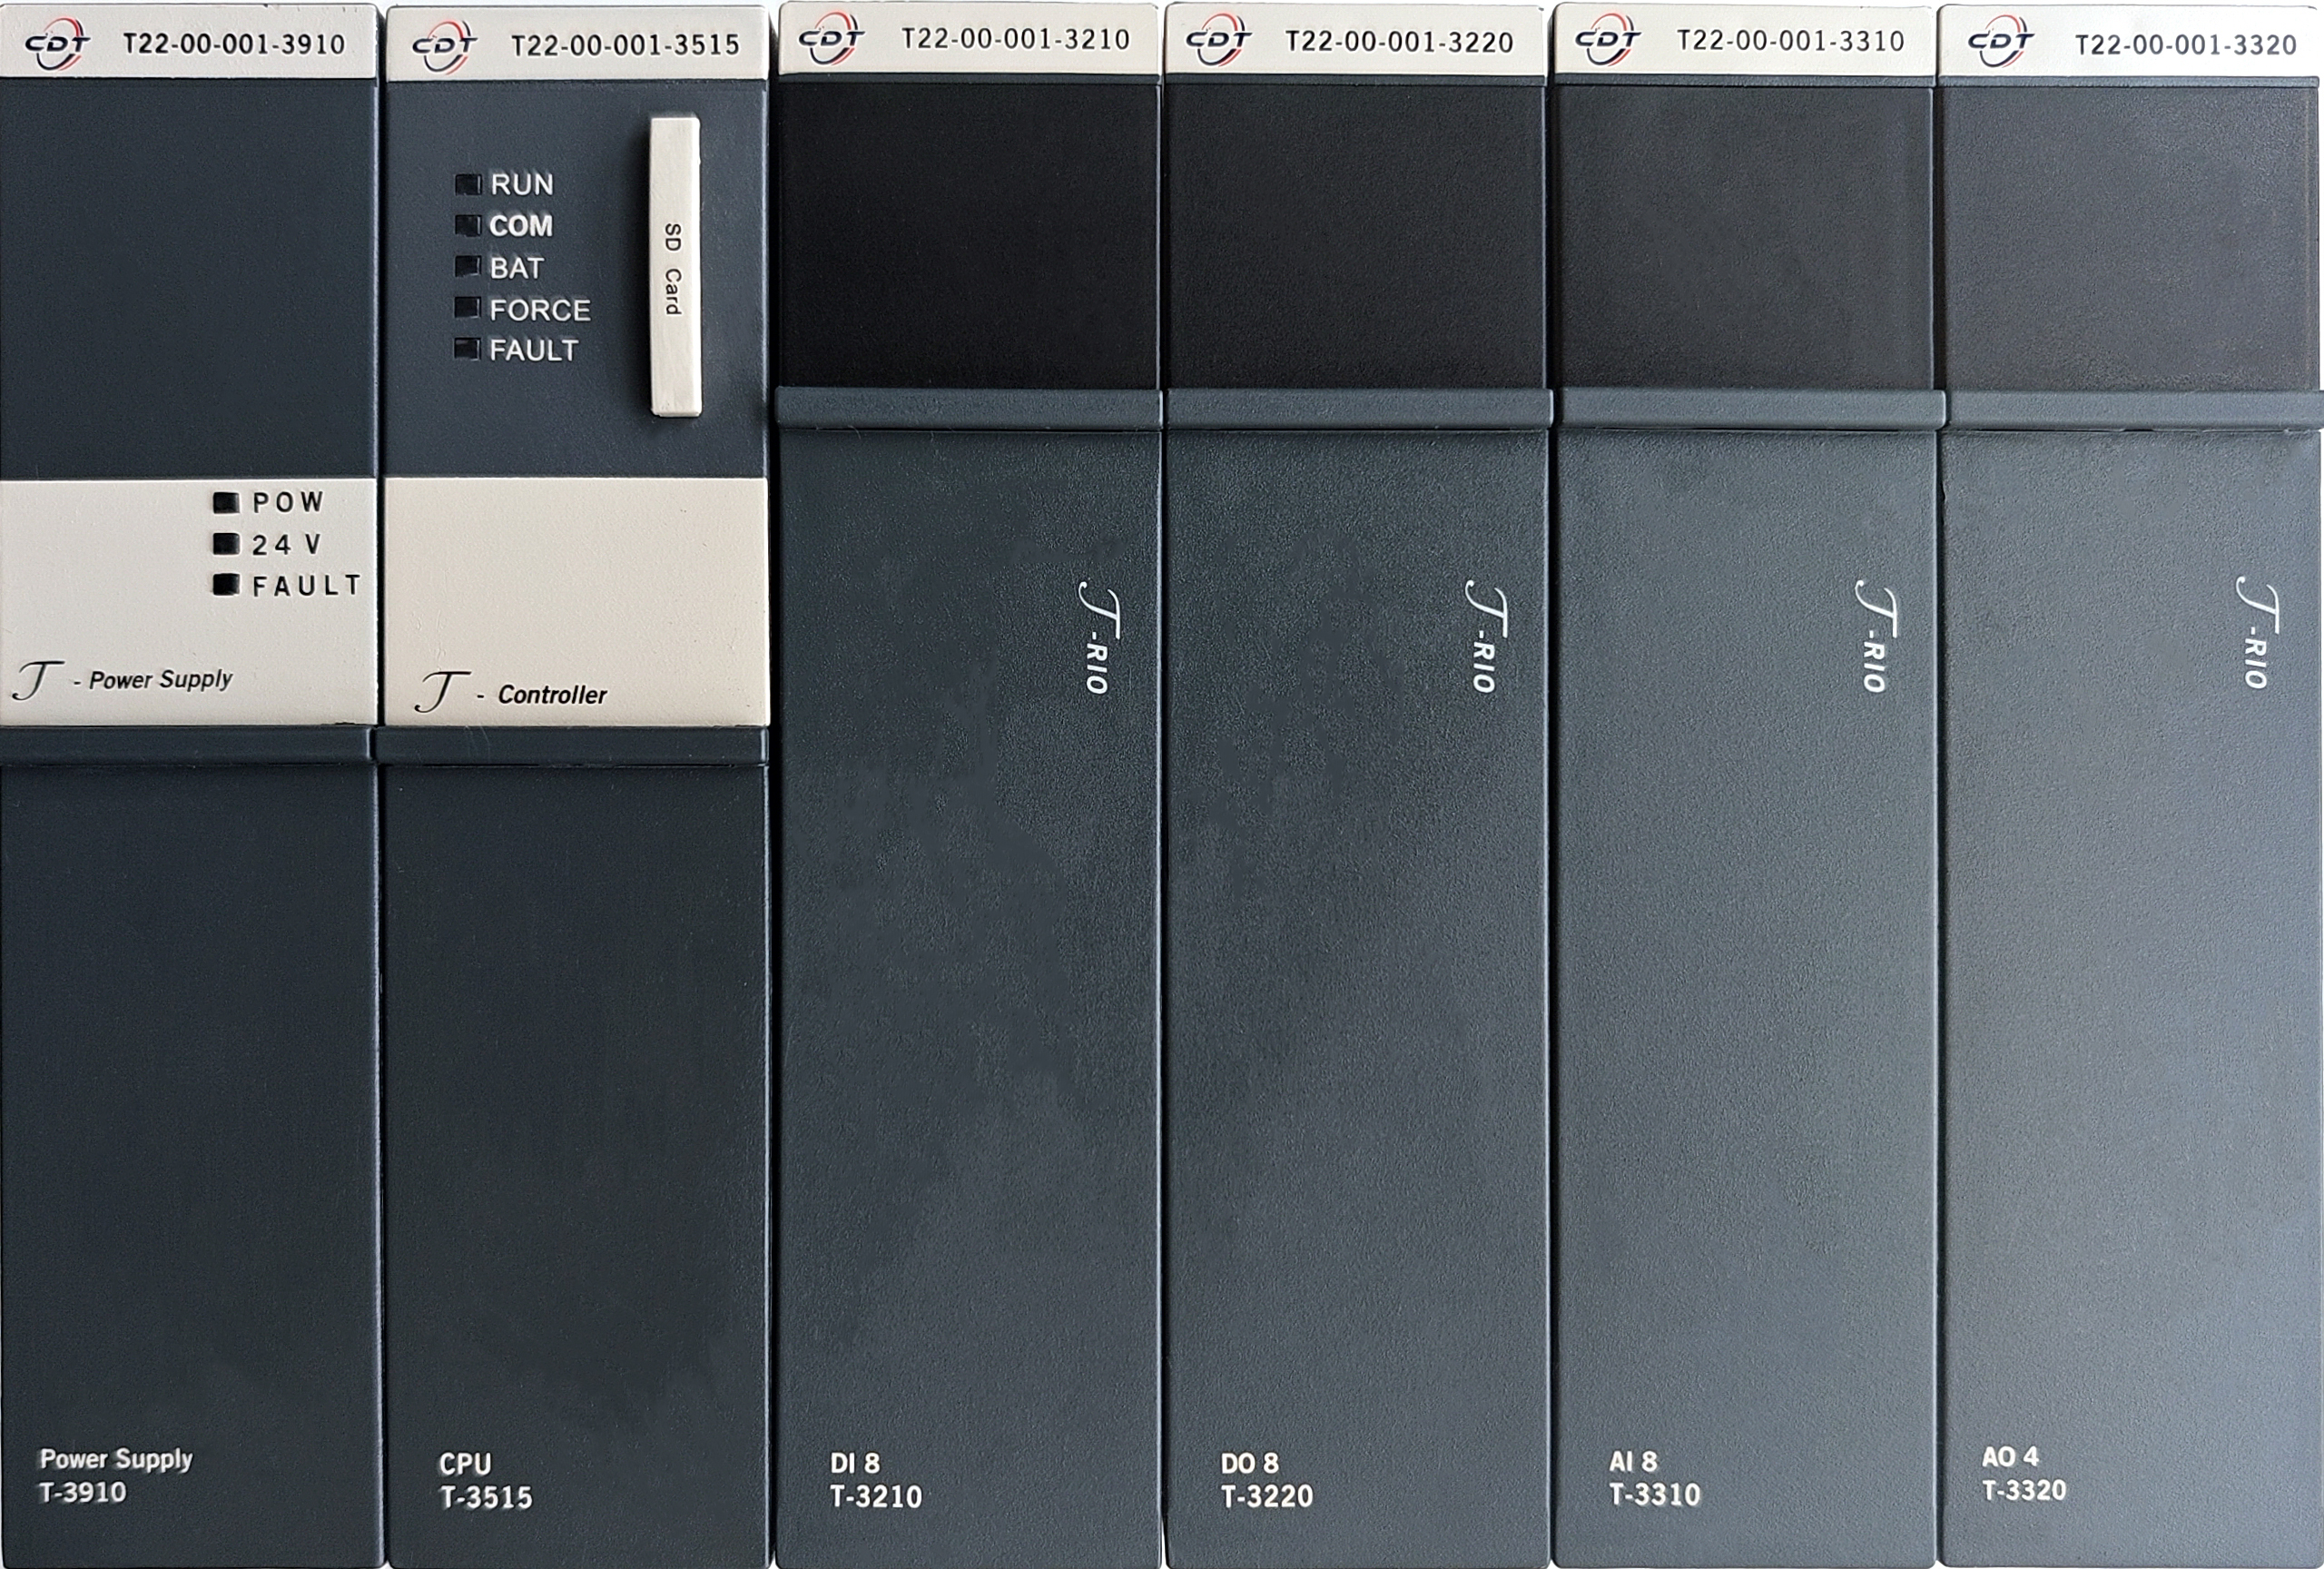The height and width of the screenshot is (1569, 2324).
Task: Click the T22-00-001-3220 serial label
Action: click(x=1399, y=42)
